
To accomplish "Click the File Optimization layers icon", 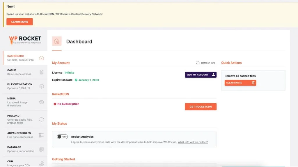I will pos(42,86).
